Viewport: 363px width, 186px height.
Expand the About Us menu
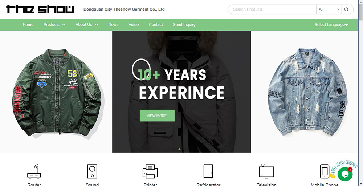[x=87, y=25]
